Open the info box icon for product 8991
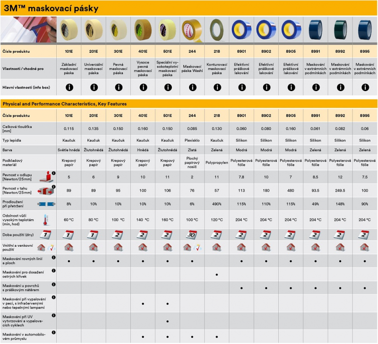 click(x=316, y=87)
